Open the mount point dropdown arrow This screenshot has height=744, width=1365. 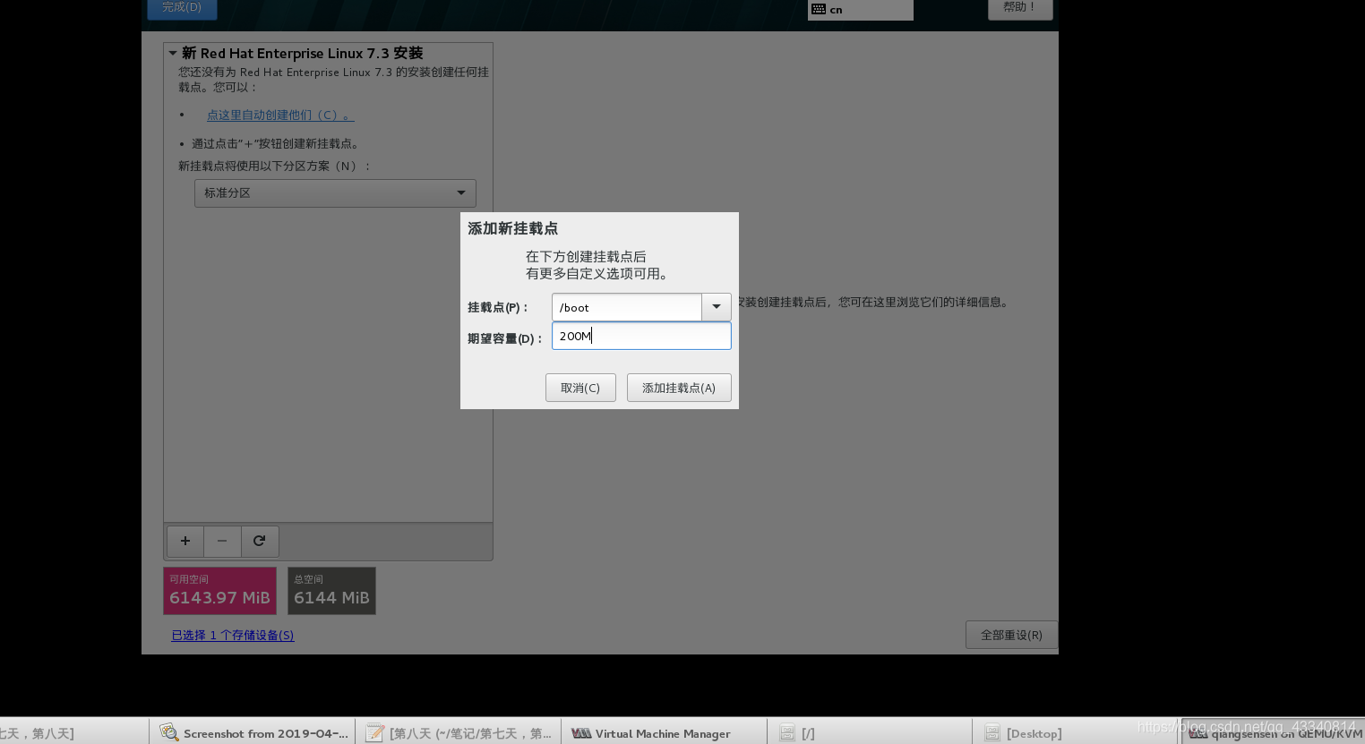717,307
